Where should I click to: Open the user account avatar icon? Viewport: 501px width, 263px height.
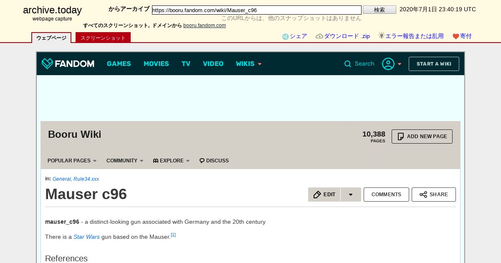point(388,64)
